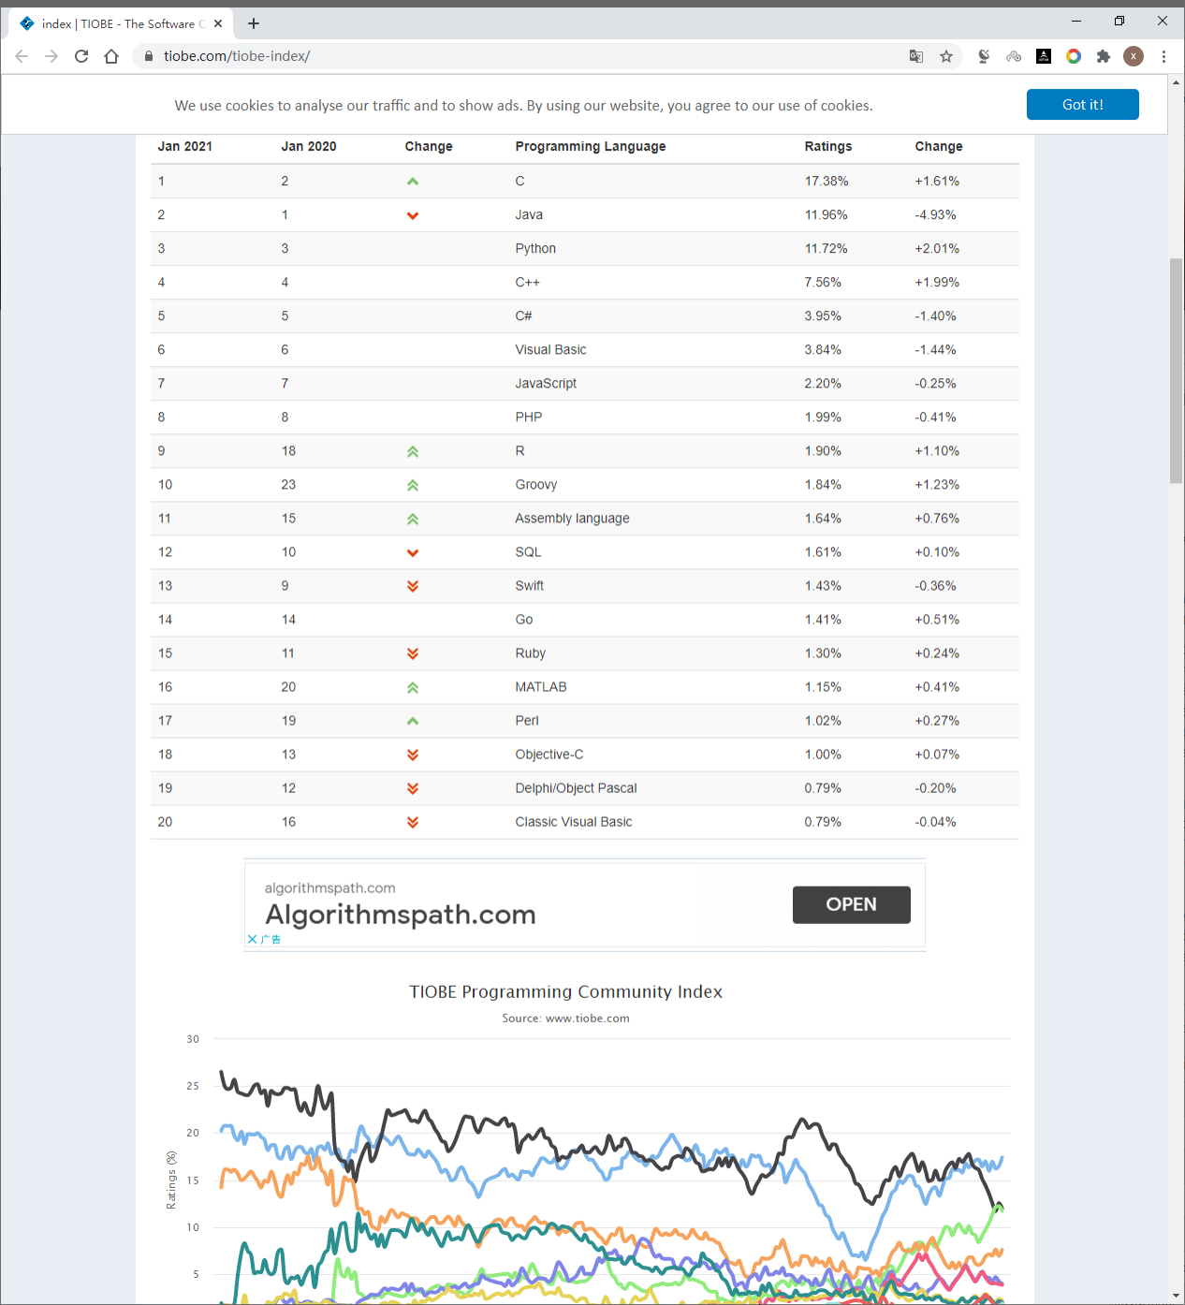Click the Classic Visual Basic cell
Viewport: 1185px width, 1305px height.
click(574, 822)
